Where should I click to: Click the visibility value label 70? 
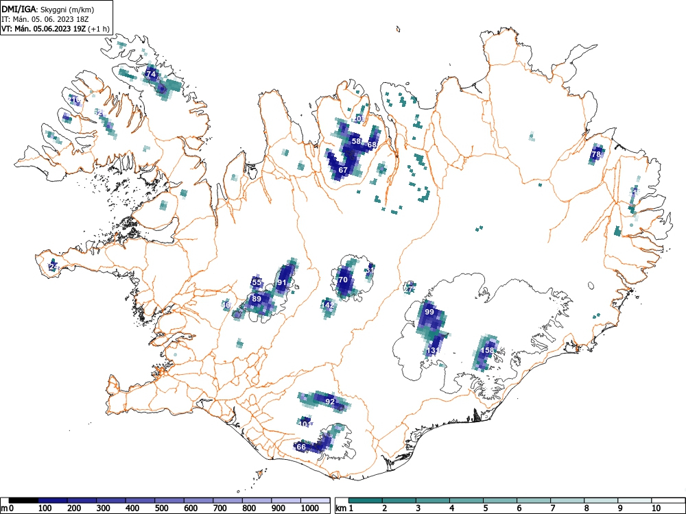tap(343, 280)
